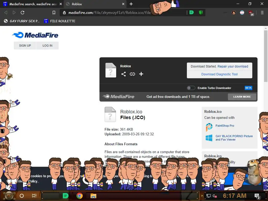Image resolution: width=268 pixels, height=201 pixels.
Task: Click the BETA badge
Action: pos(248,88)
